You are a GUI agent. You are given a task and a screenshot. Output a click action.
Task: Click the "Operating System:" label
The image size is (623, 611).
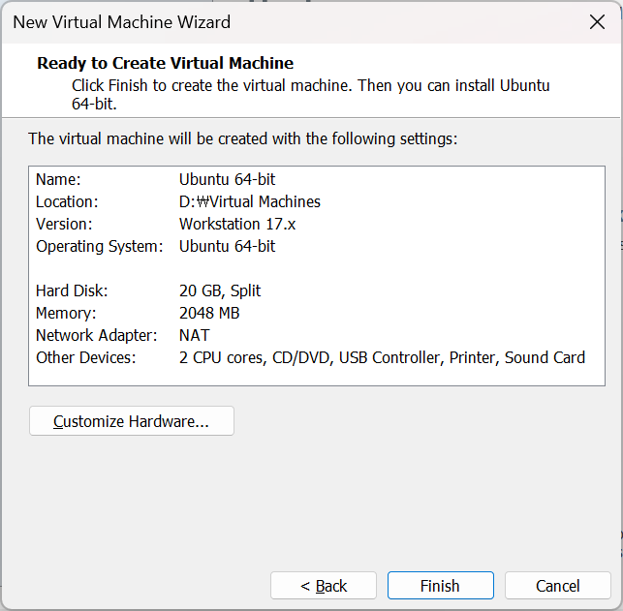pyautogui.click(x=100, y=247)
